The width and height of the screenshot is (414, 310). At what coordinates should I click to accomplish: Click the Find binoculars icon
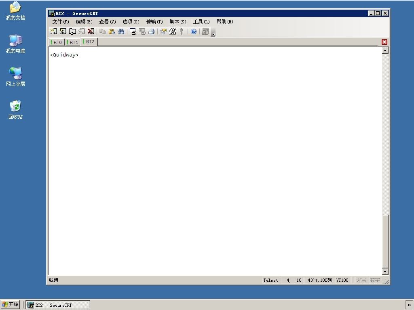click(x=121, y=31)
